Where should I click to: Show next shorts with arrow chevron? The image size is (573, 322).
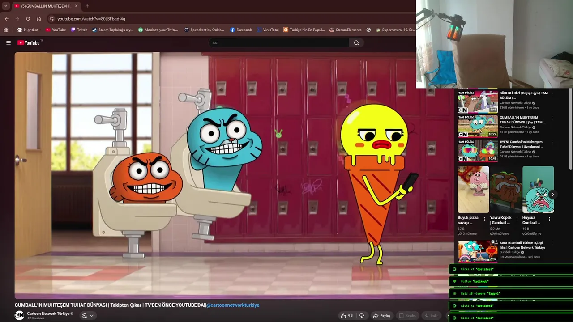tap(553, 195)
